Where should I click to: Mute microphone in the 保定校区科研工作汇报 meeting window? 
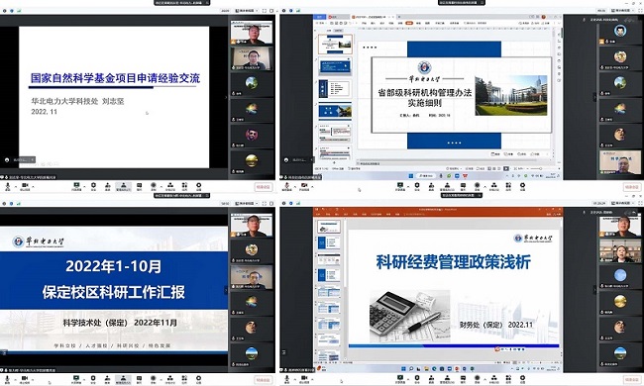tap(7, 379)
